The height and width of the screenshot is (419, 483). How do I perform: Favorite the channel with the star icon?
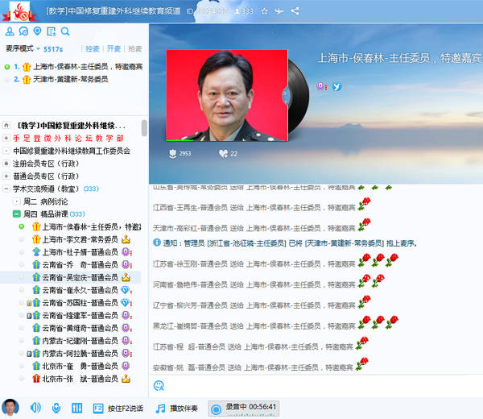click(x=265, y=11)
